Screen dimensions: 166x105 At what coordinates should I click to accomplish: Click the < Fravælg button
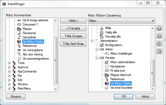73,28
